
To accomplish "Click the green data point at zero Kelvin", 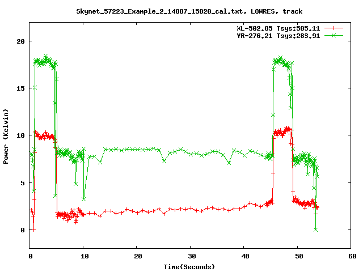I will click(315, 229).
